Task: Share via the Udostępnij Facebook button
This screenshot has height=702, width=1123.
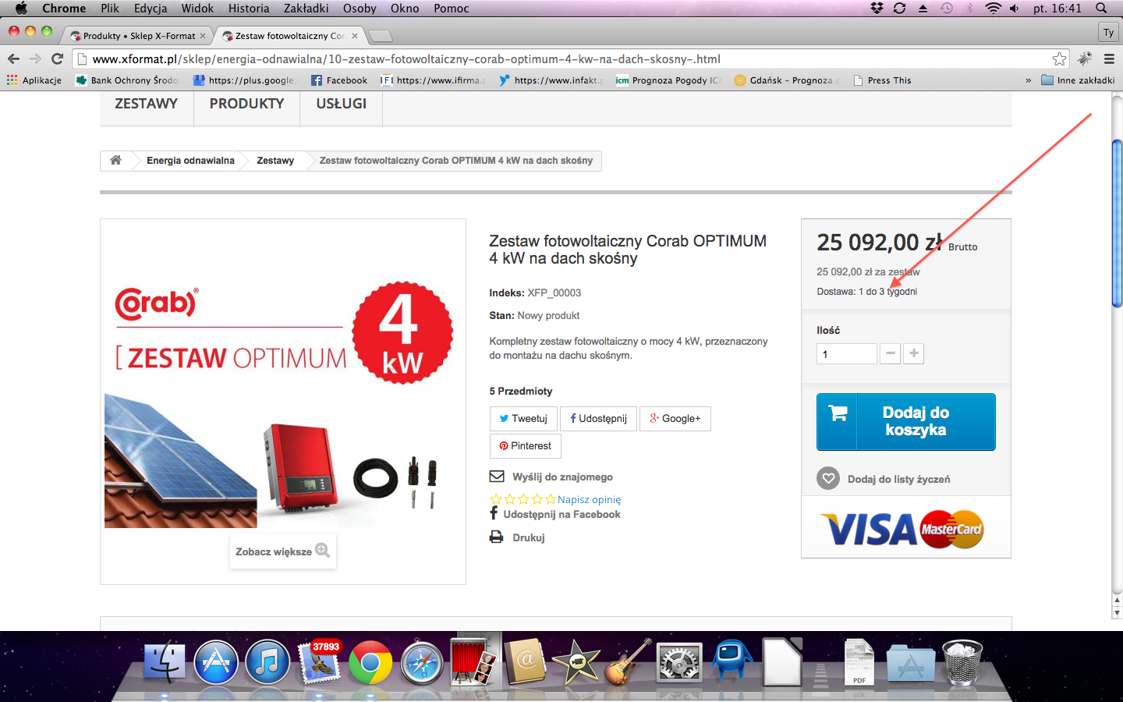Action: pyautogui.click(x=598, y=418)
